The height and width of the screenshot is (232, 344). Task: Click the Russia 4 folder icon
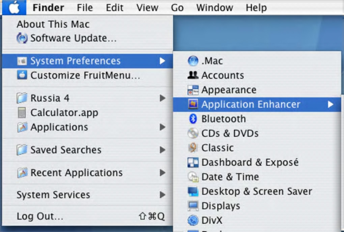22,98
